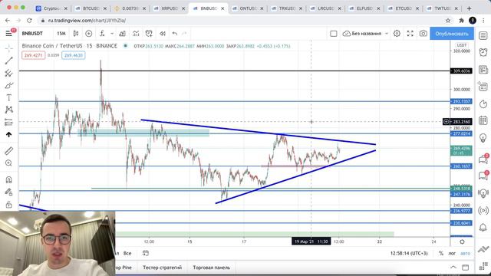Image resolution: width=491 pixels, height=276 pixels.
Task: Toggle lock all drawing tools
Action: coord(8,205)
